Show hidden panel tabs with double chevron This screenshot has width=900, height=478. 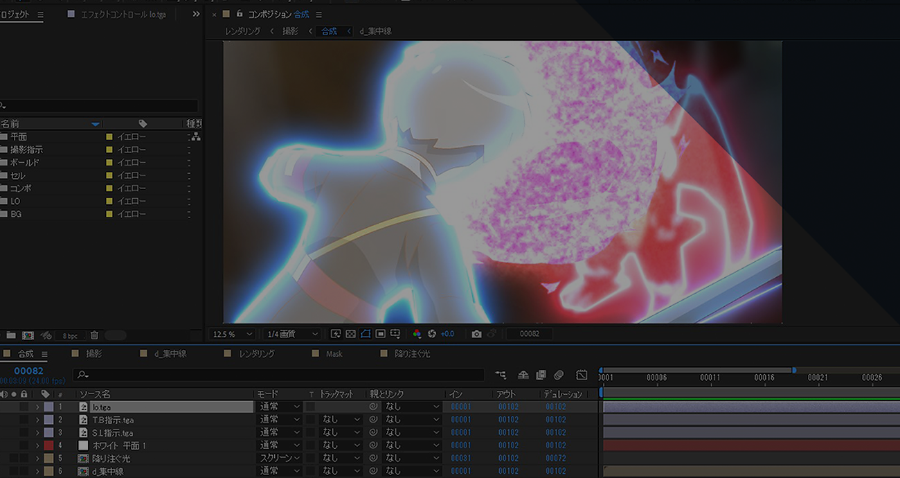(x=196, y=14)
